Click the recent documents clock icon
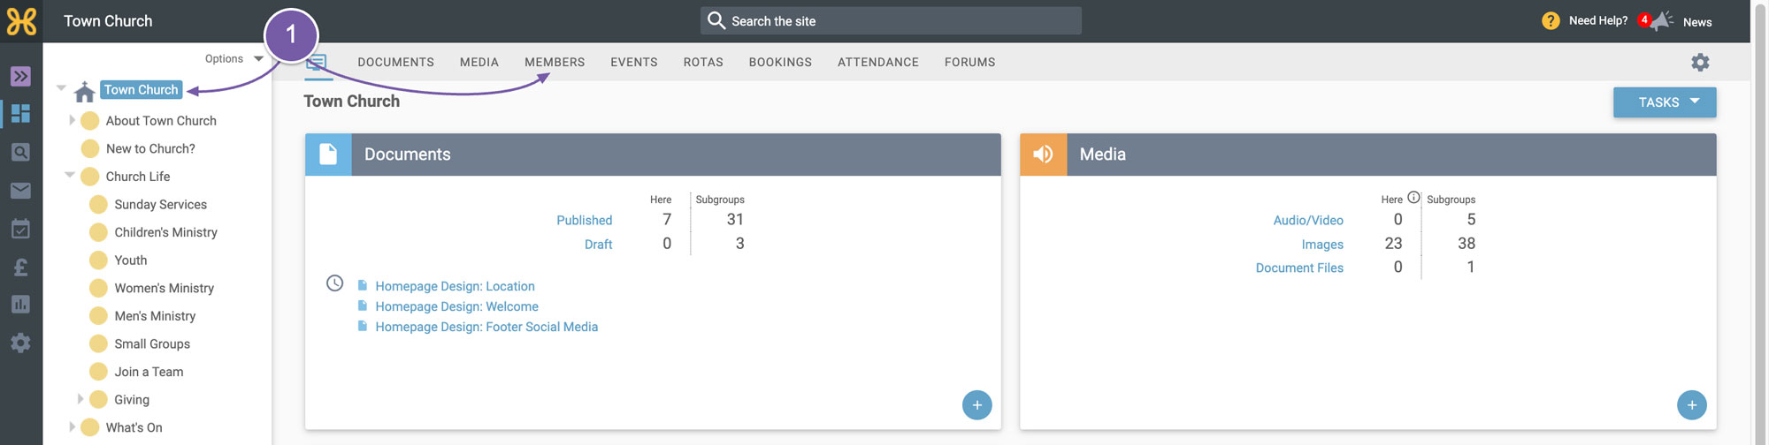Image resolution: width=1769 pixels, height=445 pixels. tap(334, 283)
